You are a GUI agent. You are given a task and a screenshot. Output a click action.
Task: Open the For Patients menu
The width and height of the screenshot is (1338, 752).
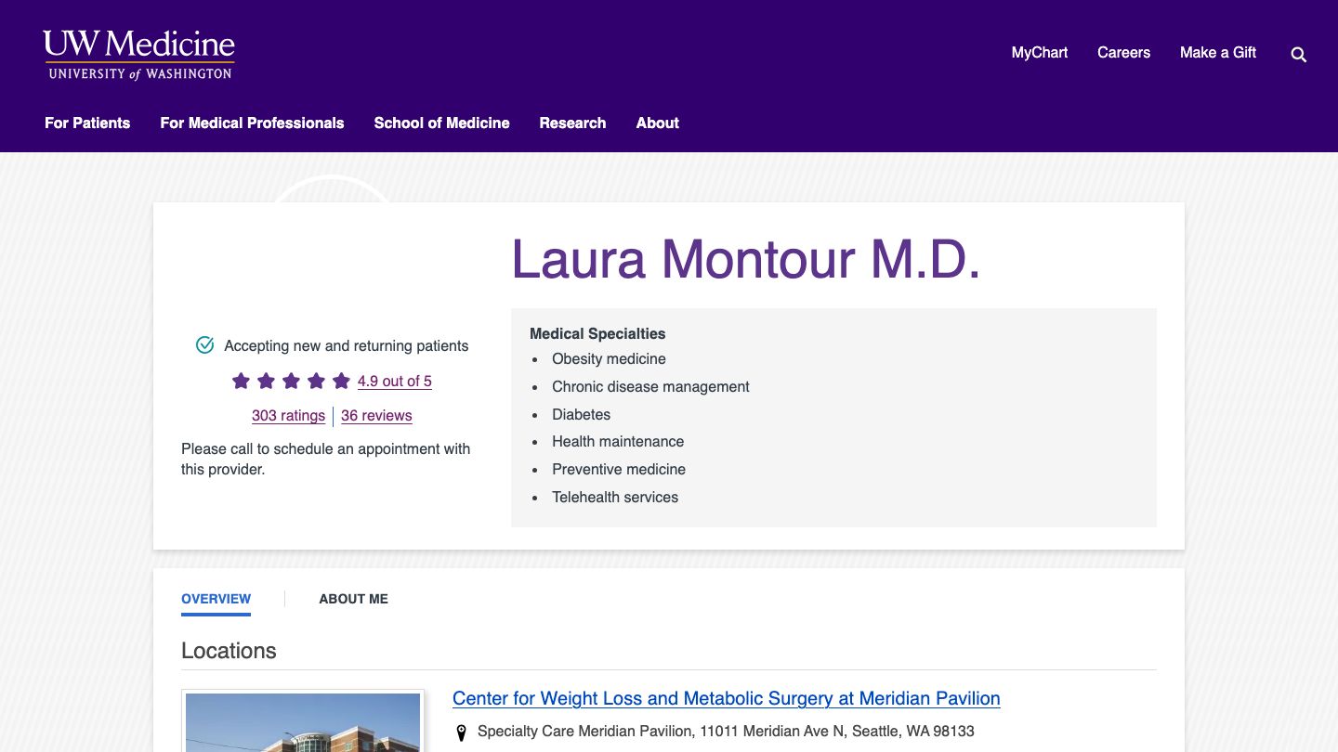[x=86, y=123]
